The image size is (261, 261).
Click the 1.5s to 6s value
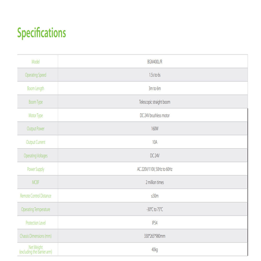click(155, 75)
